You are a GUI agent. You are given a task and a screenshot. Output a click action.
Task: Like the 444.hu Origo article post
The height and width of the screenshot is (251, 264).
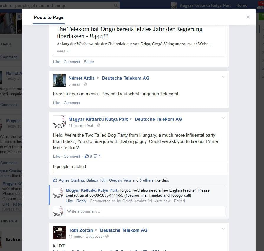pos(57,62)
